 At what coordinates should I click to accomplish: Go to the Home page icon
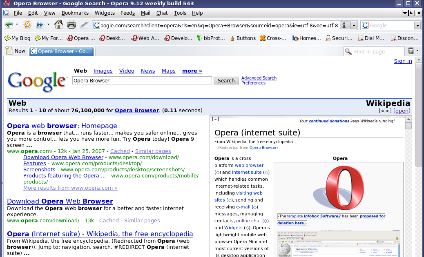[x=58, y=25]
